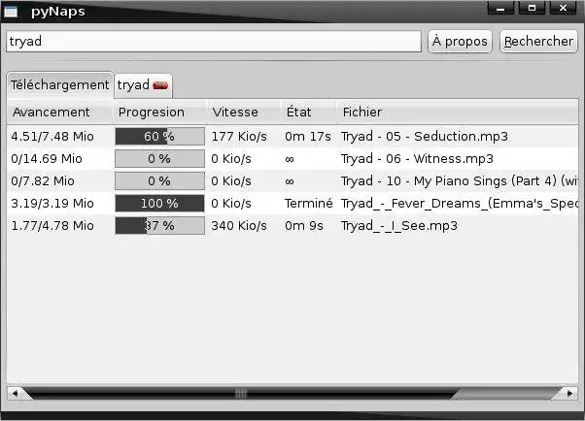The image size is (585, 421).
Task: Switch to the Téléchargement tab
Action: [x=59, y=85]
